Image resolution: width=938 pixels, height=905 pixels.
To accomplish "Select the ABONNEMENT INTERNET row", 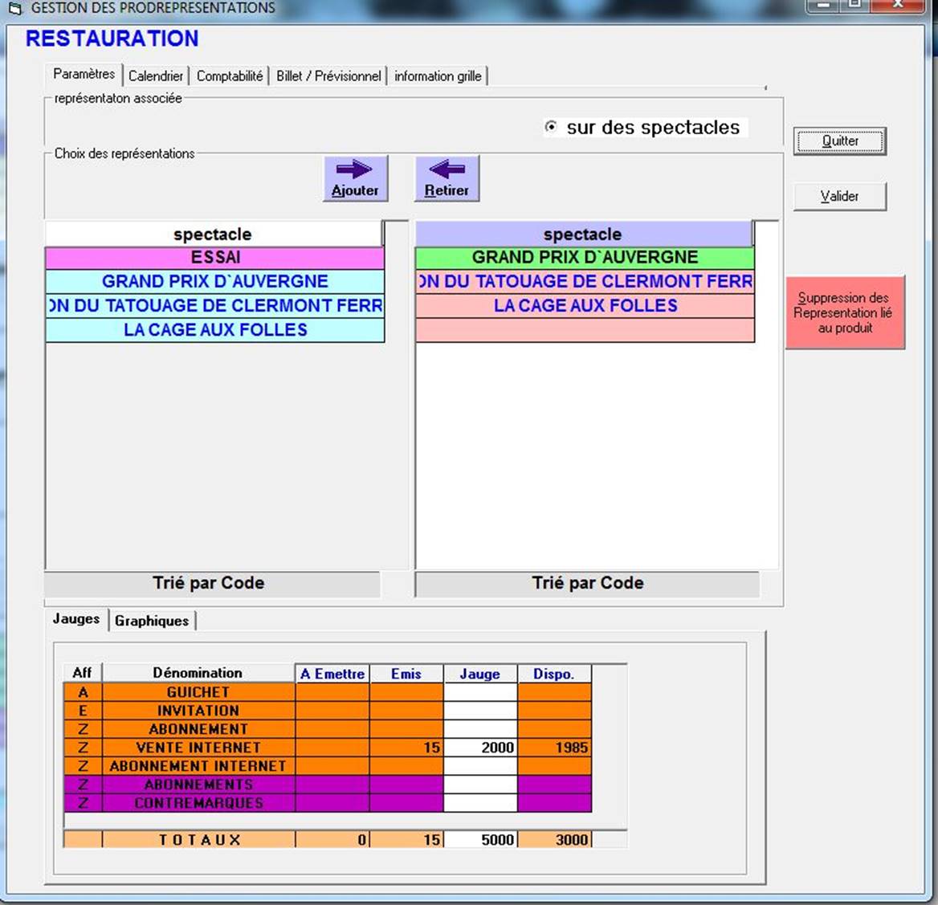I will [x=327, y=766].
